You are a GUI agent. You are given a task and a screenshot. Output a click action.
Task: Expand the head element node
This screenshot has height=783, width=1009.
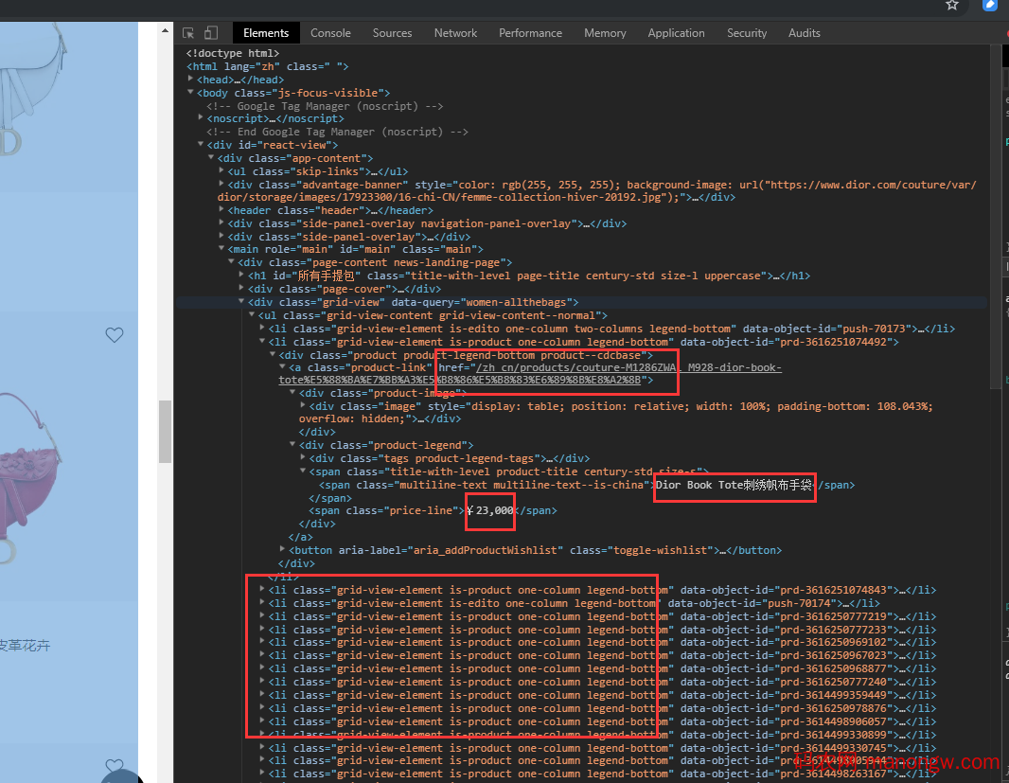pyautogui.click(x=191, y=80)
